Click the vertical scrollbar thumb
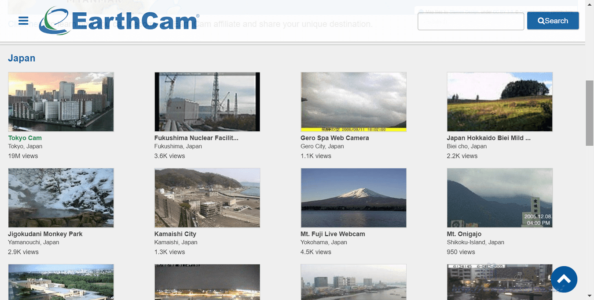 click(590, 113)
